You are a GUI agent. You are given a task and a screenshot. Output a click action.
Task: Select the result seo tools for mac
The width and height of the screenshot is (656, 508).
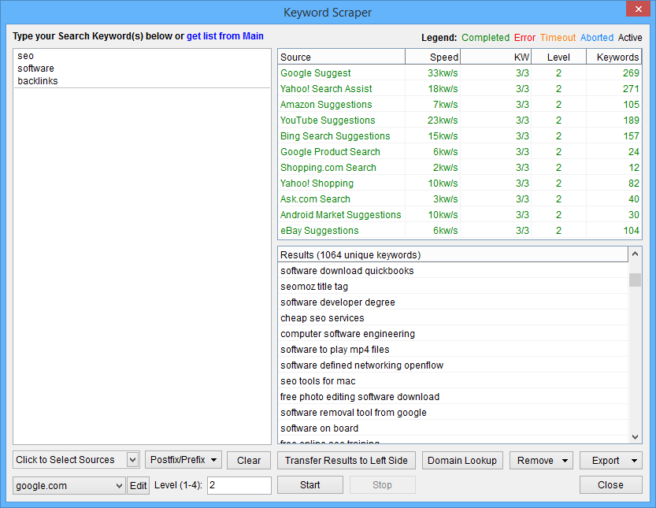pos(317,380)
